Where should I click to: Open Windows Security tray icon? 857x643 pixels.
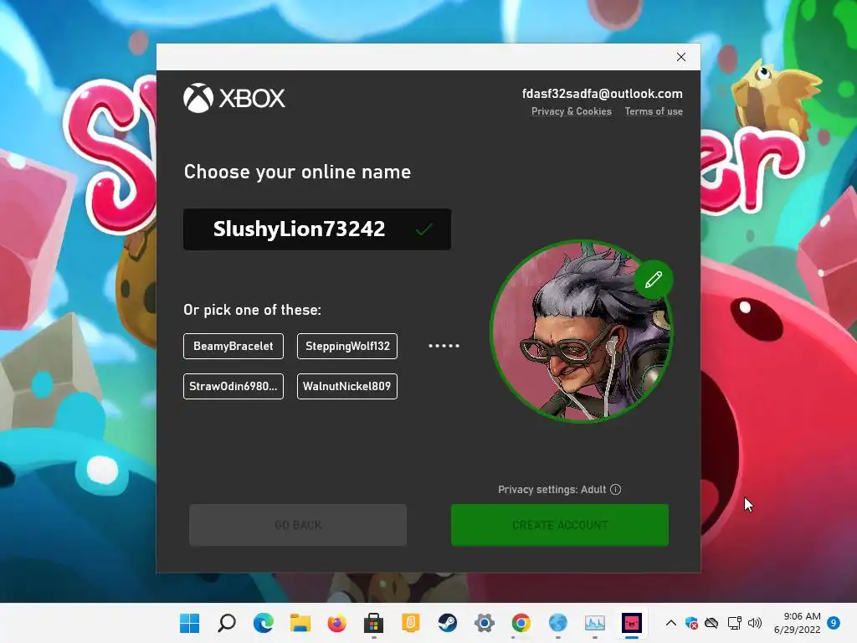pyautogui.click(x=691, y=623)
